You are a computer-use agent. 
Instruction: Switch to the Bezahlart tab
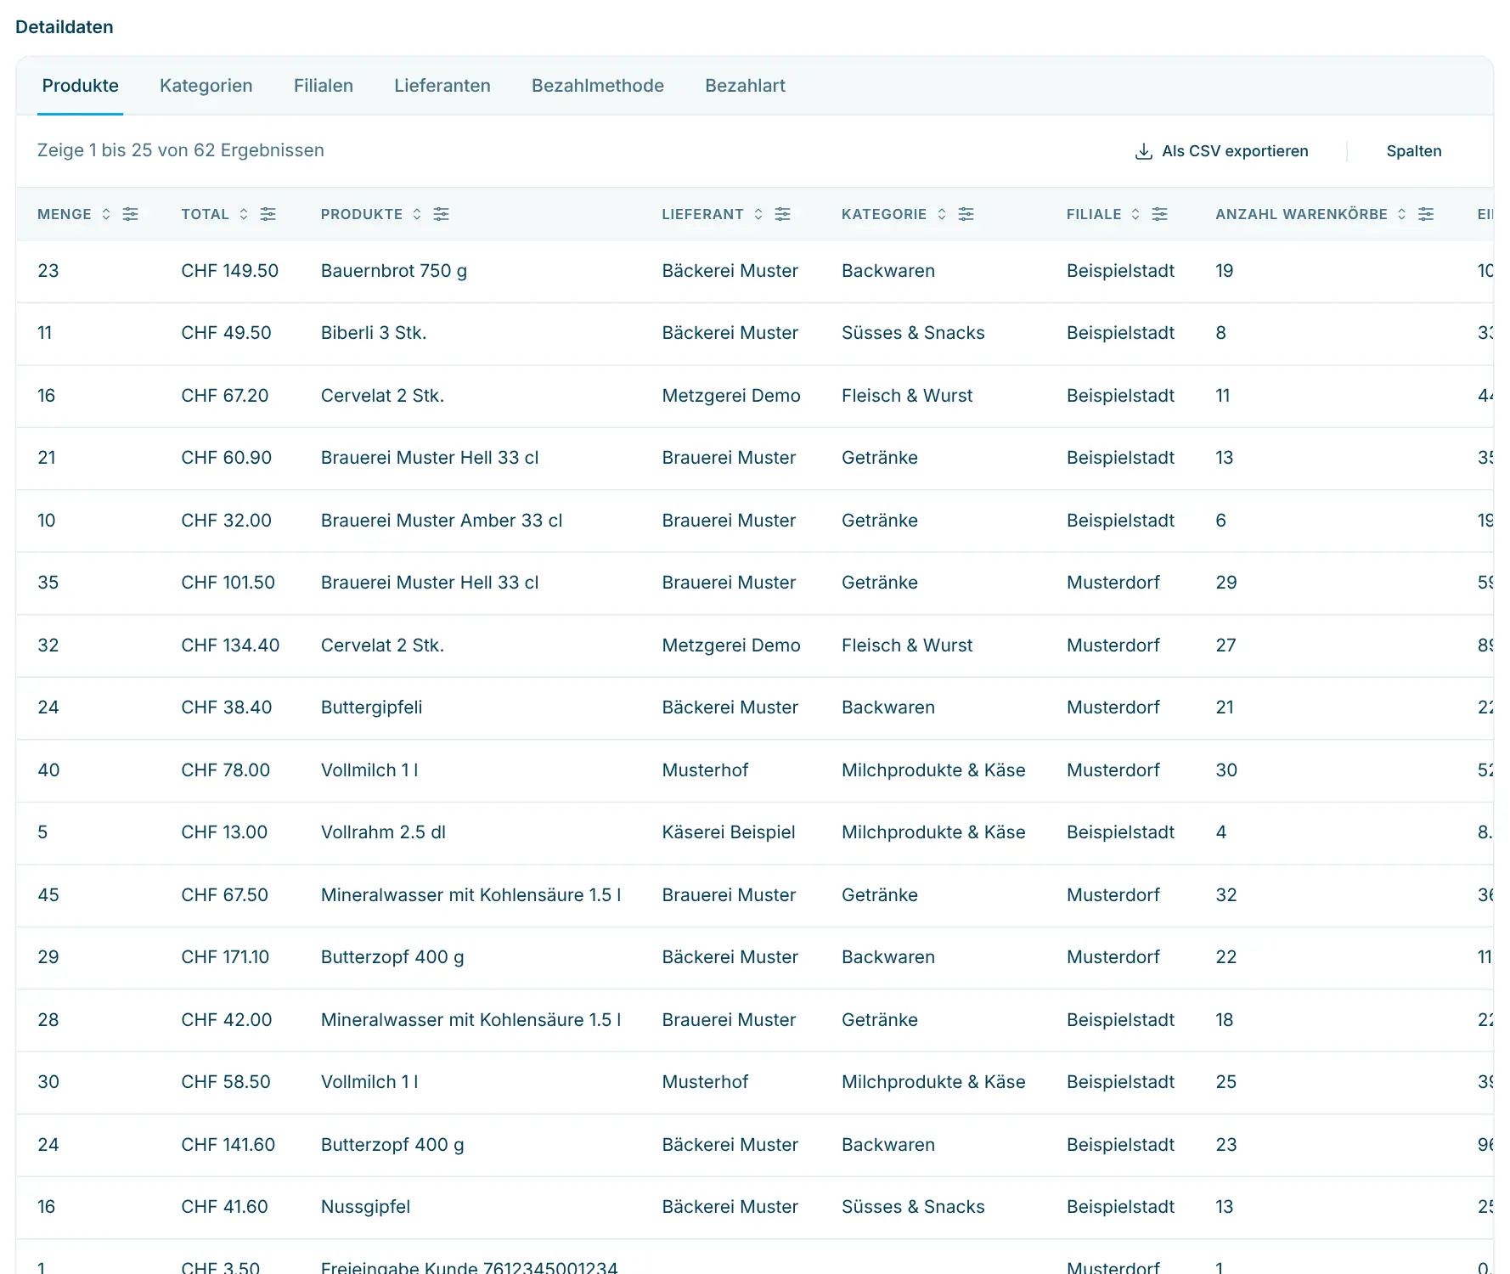(x=745, y=86)
